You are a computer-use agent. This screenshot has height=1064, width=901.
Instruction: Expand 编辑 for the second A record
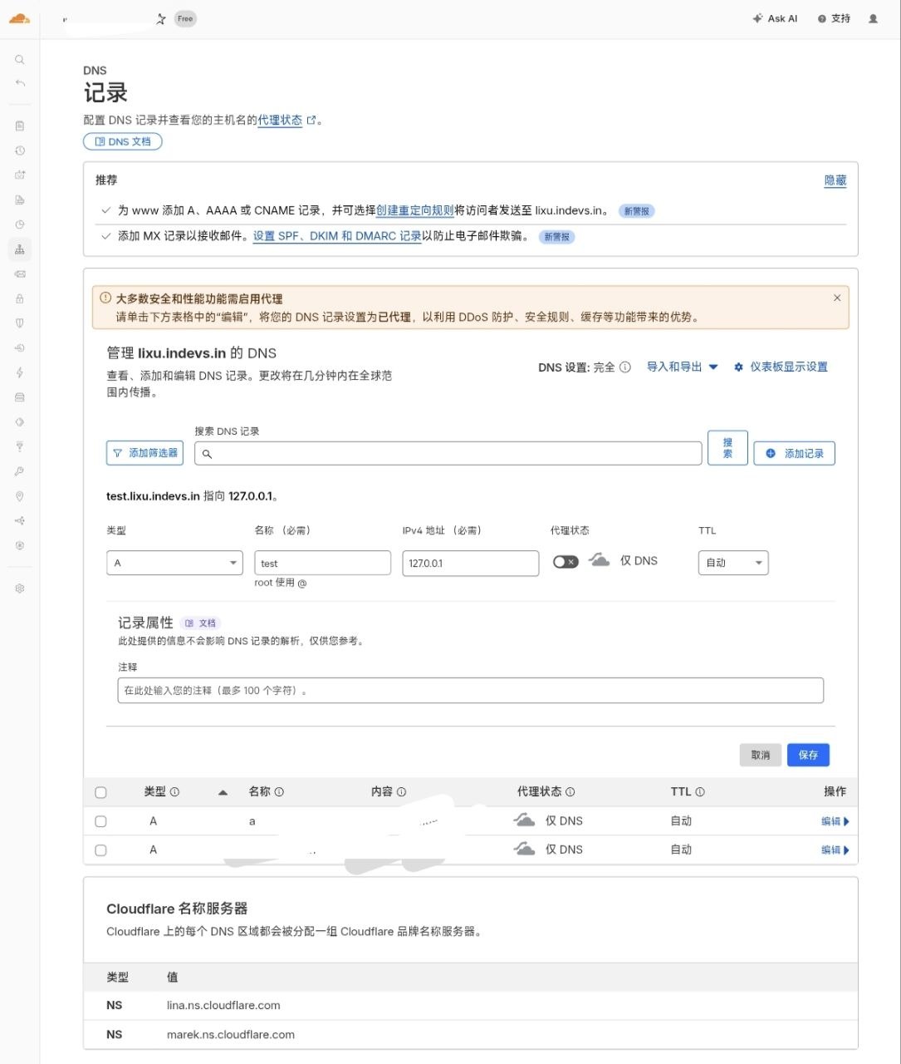coord(835,850)
